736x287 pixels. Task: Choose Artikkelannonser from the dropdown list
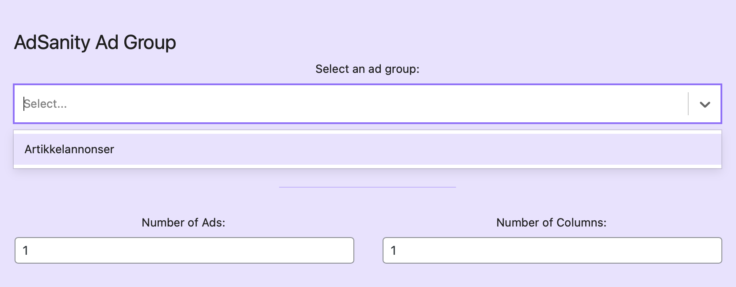tap(69, 149)
